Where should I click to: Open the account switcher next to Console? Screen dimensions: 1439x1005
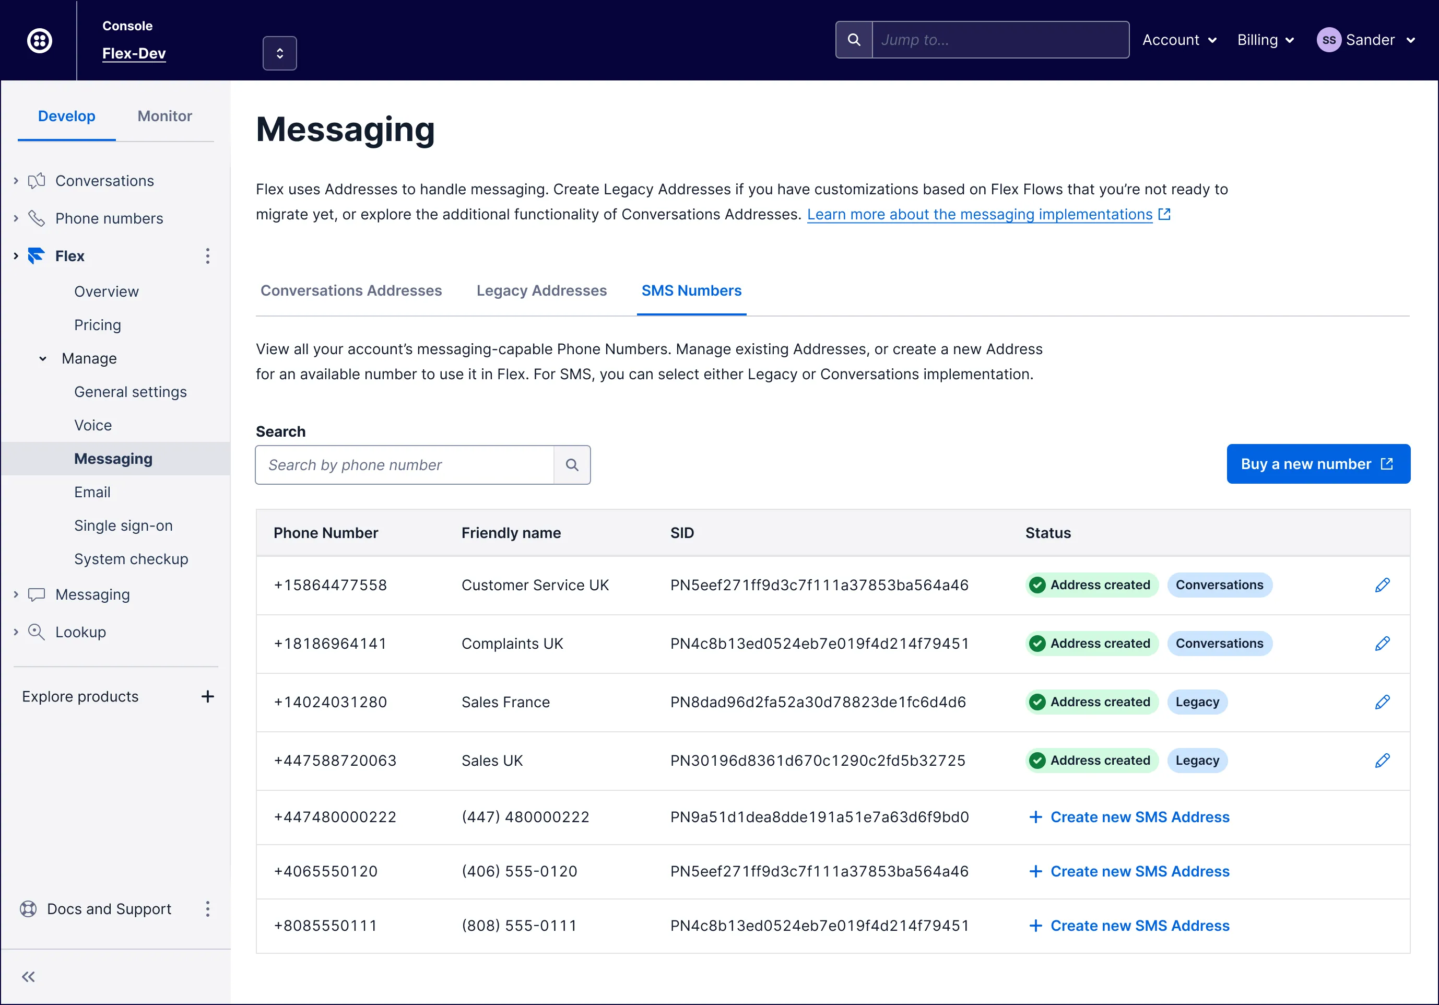[x=279, y=53]
